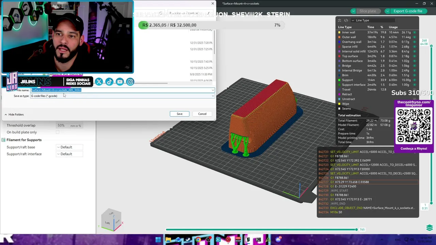The height and width of the screenshot is (245, 436).
Task: Toggle Sparse infill visibility eye
Action: click(x=415, y=47)
